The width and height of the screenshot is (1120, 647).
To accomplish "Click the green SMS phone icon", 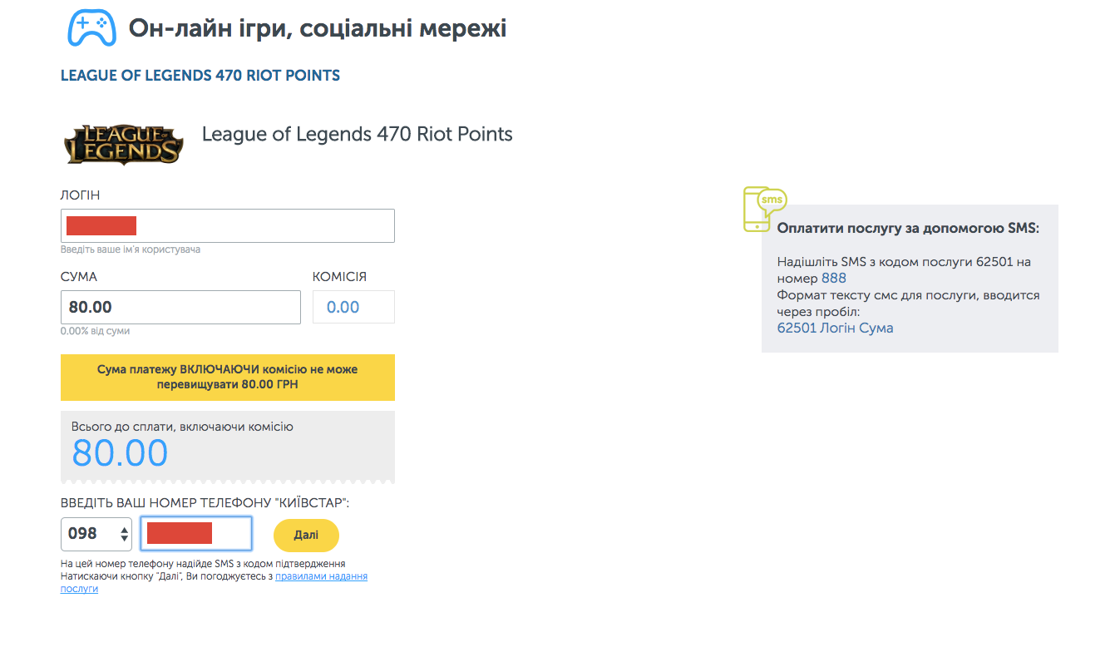I will [764, 209].
